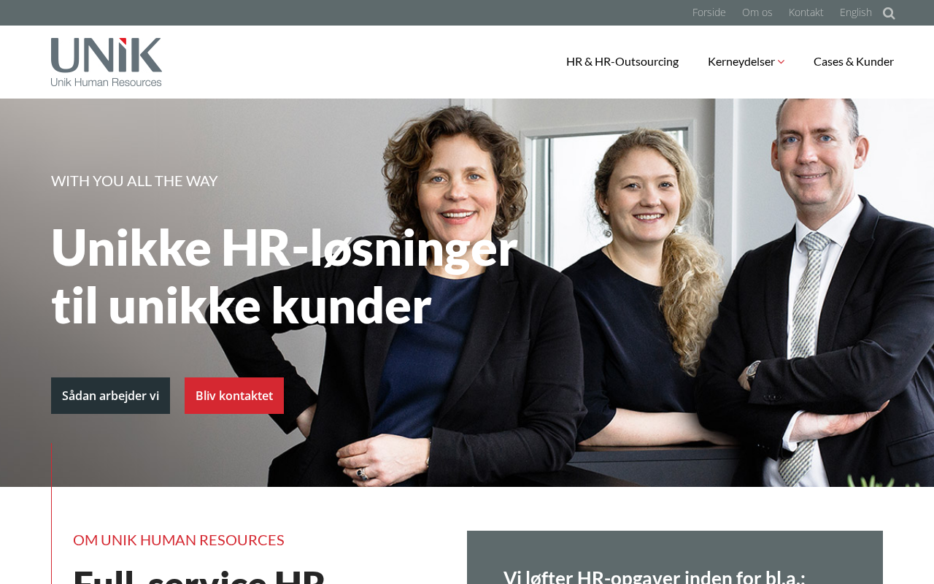
Task: Click the grey Vi løfter HR-opgaver box
Action: pyautogui.click(x=675, y=558)
